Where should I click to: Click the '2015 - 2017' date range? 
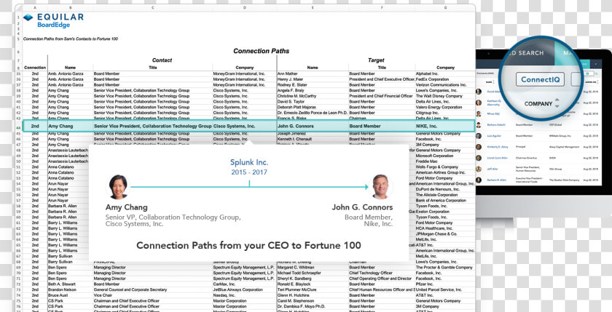click(249, 172)
